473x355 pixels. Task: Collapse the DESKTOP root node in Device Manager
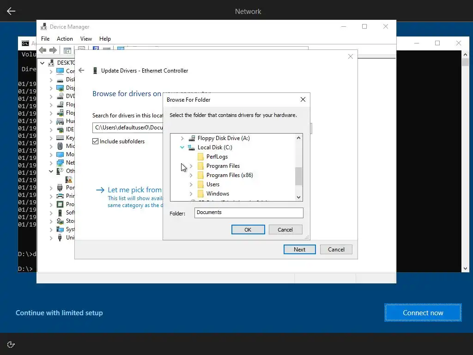(42, 63)
